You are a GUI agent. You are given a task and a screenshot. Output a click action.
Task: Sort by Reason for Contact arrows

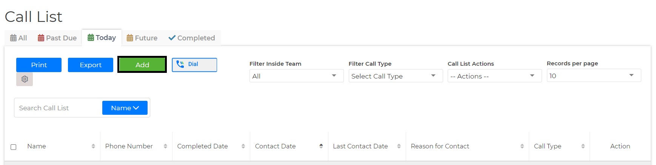pos(522,146)
